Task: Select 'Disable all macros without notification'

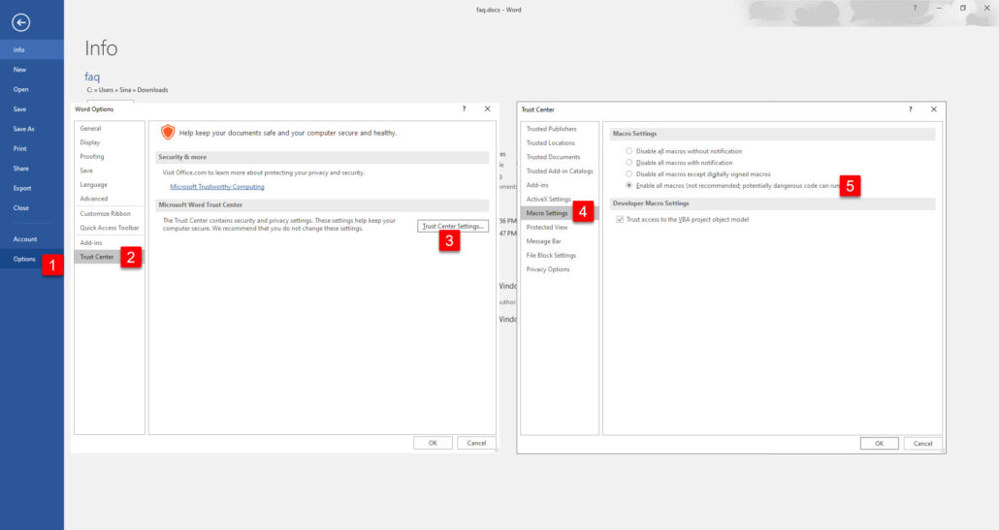Action: click(629, 151)
